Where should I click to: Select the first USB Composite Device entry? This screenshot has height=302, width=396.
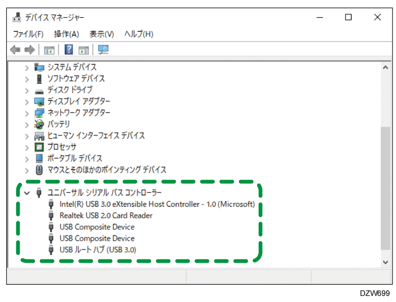tap(97, 227)
